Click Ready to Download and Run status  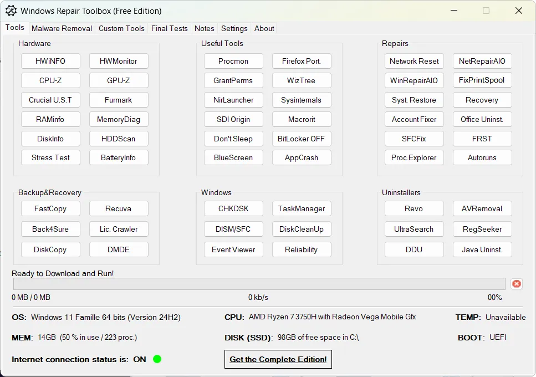[x=63, y=273]
